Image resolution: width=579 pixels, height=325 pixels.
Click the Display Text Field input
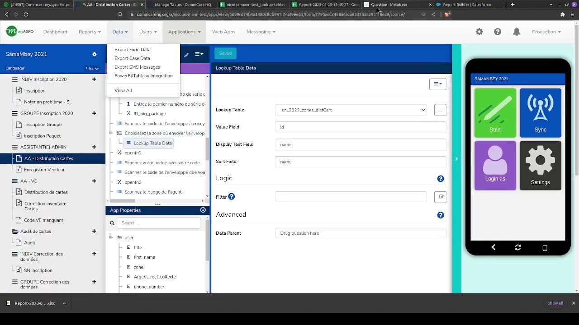[361, 145]
